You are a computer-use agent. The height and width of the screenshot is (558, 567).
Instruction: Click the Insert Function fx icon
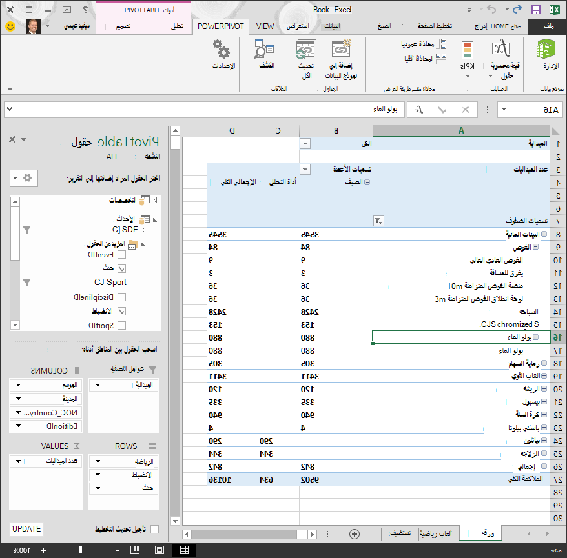click(419, 110)
